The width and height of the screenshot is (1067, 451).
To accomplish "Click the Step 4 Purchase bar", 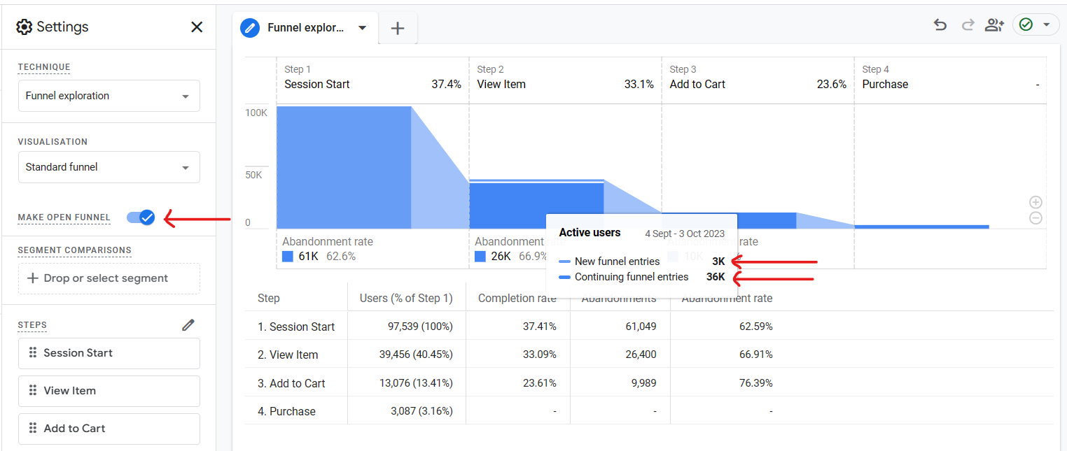I will [x=921, y=227].
